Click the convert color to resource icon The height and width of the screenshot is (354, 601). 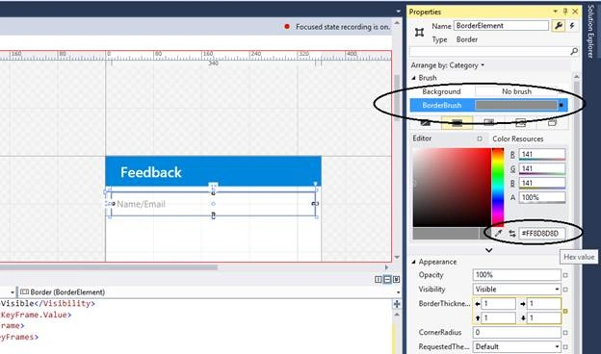512,233
